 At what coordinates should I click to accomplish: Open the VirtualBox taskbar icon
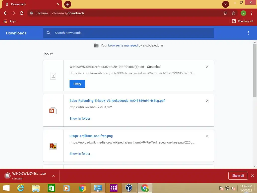(129, 188)
